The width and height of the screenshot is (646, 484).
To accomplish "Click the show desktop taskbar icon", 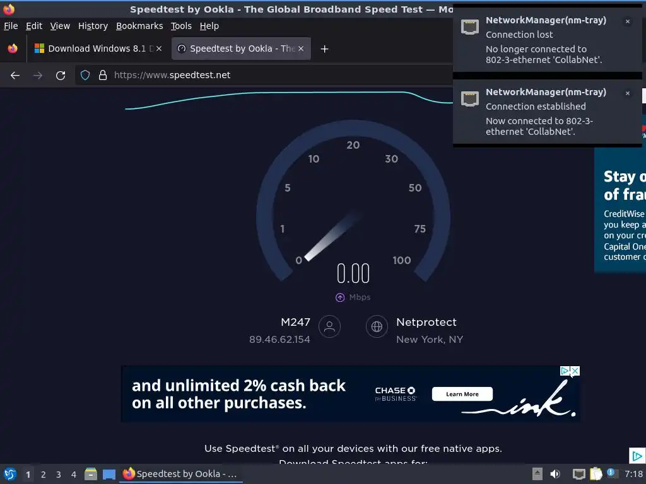I will (x=109, y=474).
